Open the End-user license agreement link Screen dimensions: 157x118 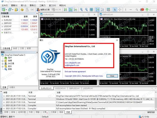click(x=75, y=72)
